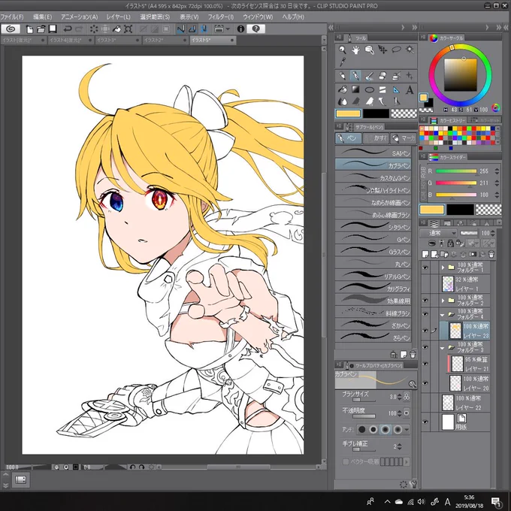This screenshot has height=511, width=511.
Task: Select the Operation object tool
Action: coord(369,50)
